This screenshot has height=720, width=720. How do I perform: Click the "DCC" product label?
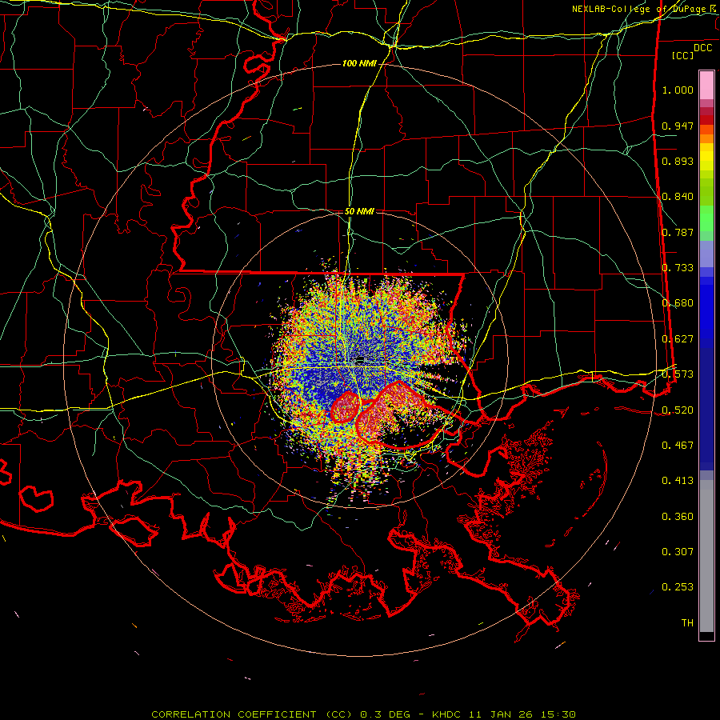(x=702, y=47)
